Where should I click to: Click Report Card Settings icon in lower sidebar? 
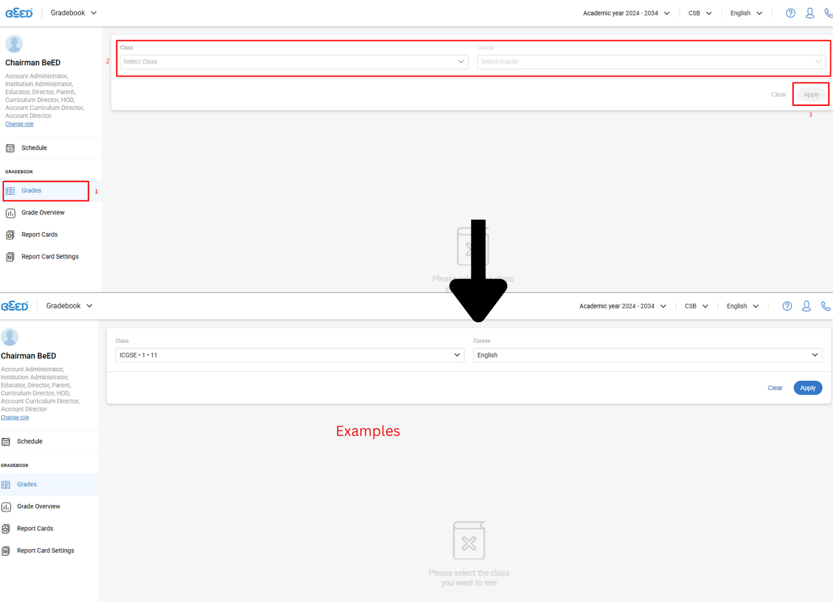point(6,551)
